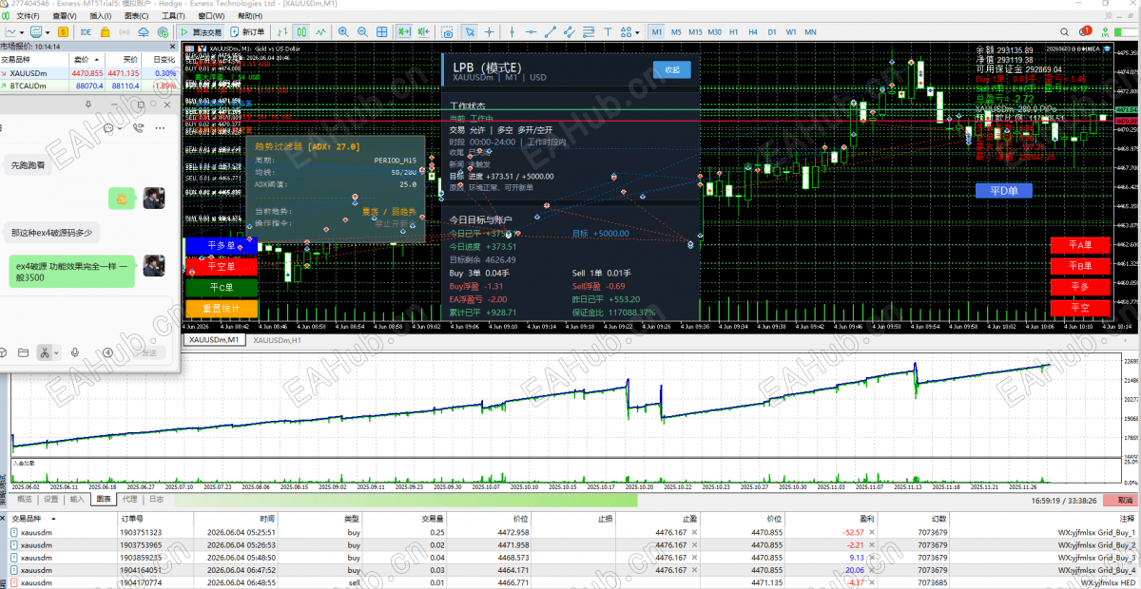This screenshot has width=1141, height=589.
Task: Switch to the 日志 tester tab
Action: tap(156, 499)
